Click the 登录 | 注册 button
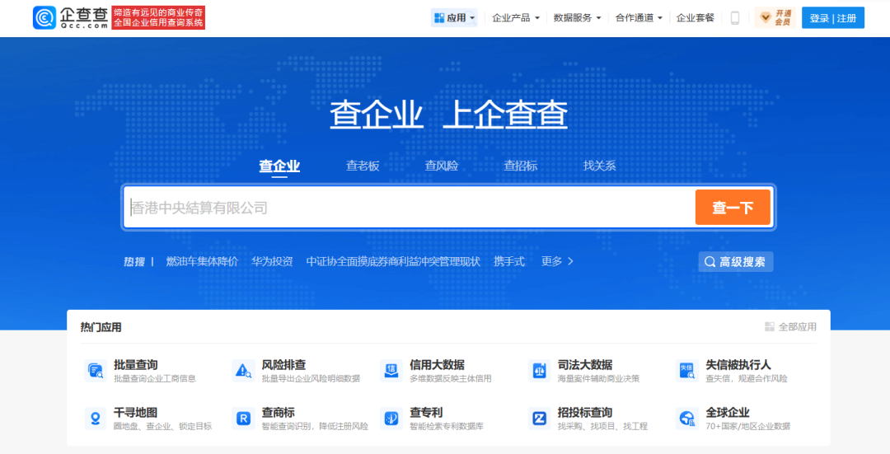Screen dimensions: 890x454 pyautogui.click(x=832, y=17)
